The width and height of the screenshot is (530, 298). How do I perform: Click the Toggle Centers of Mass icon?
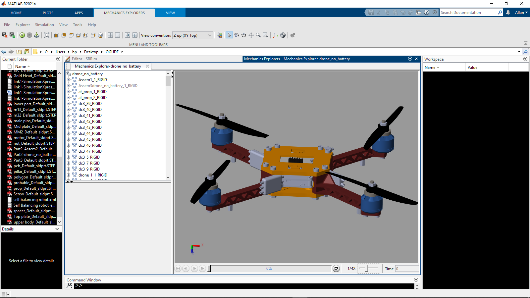[x=283, y=35]
